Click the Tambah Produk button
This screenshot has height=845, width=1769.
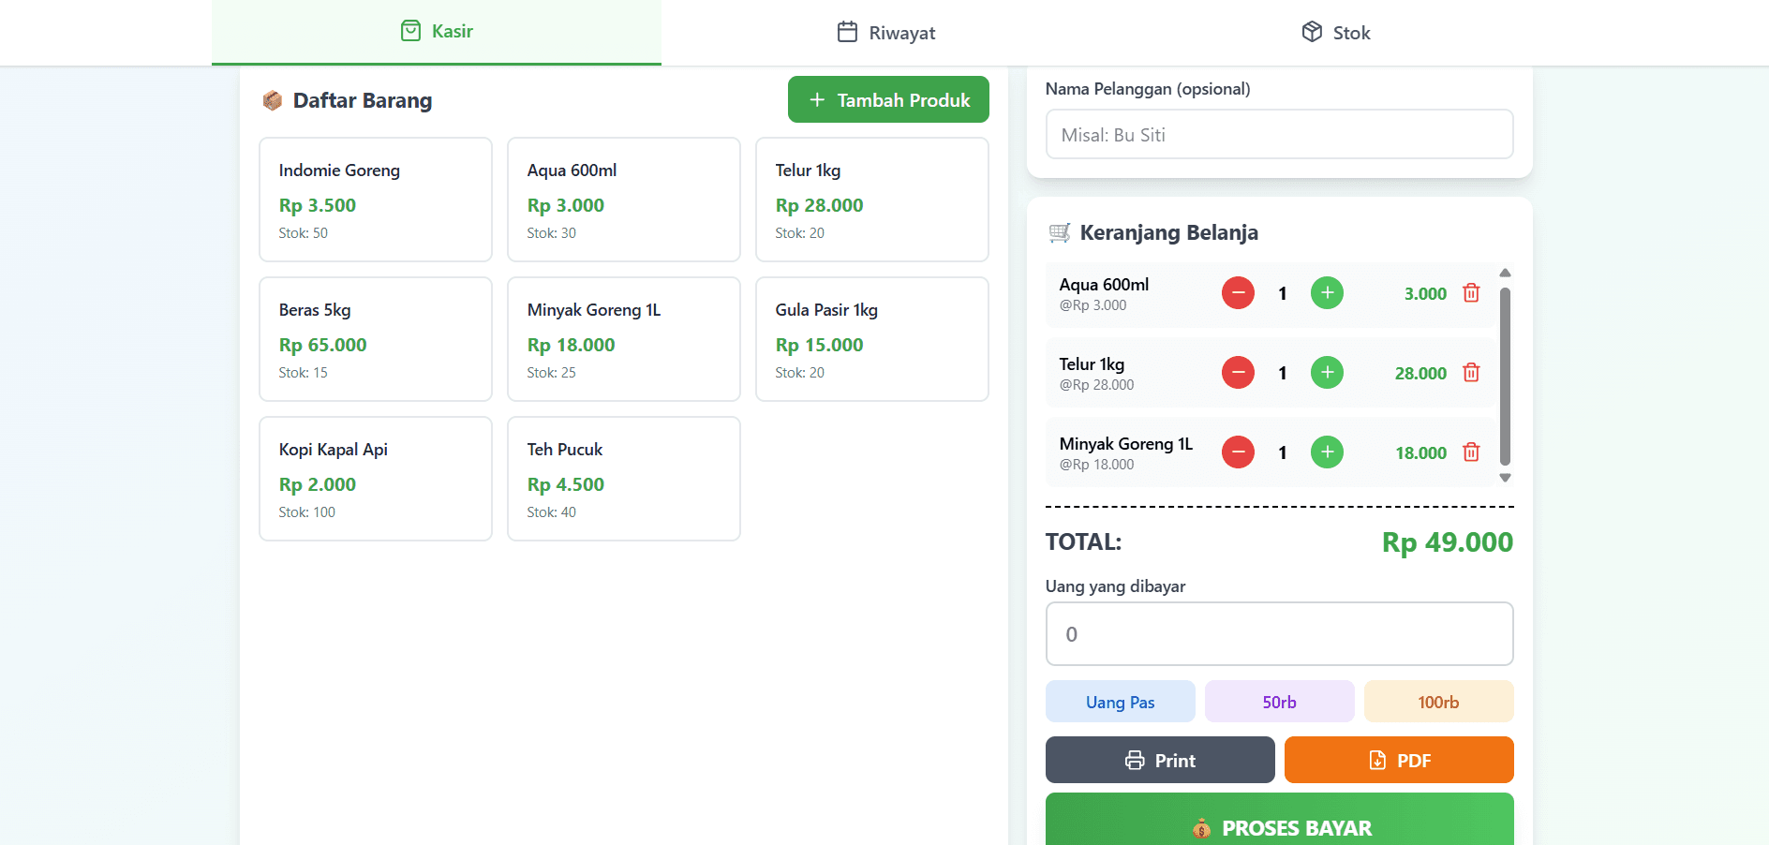point(888,99)
